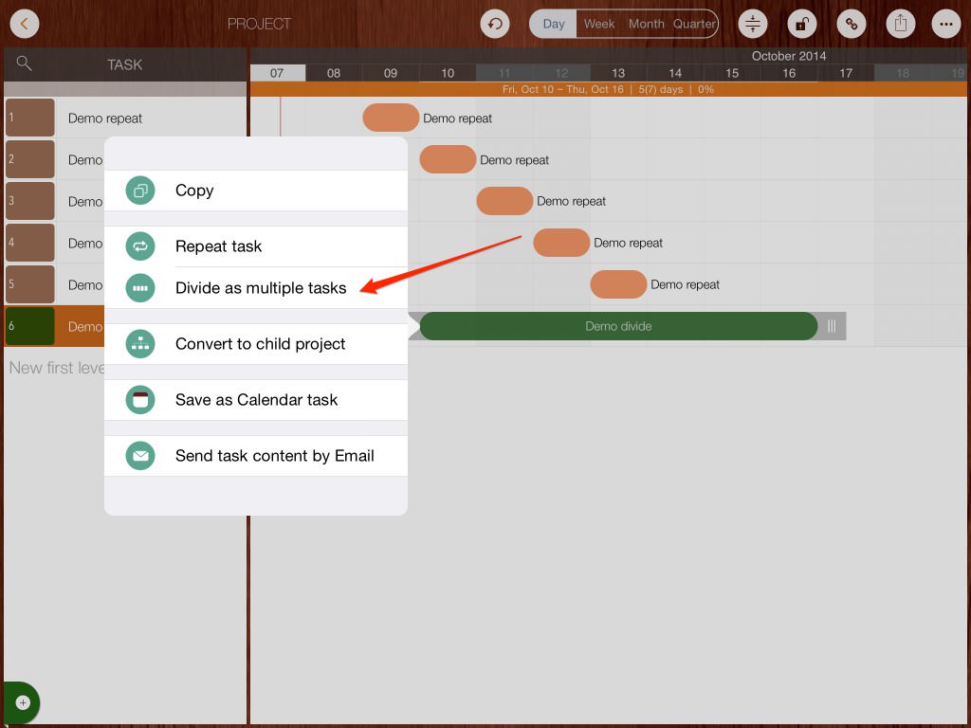Click the green Demo divide bar
The image size is (971, 728).
pos(618,326)
